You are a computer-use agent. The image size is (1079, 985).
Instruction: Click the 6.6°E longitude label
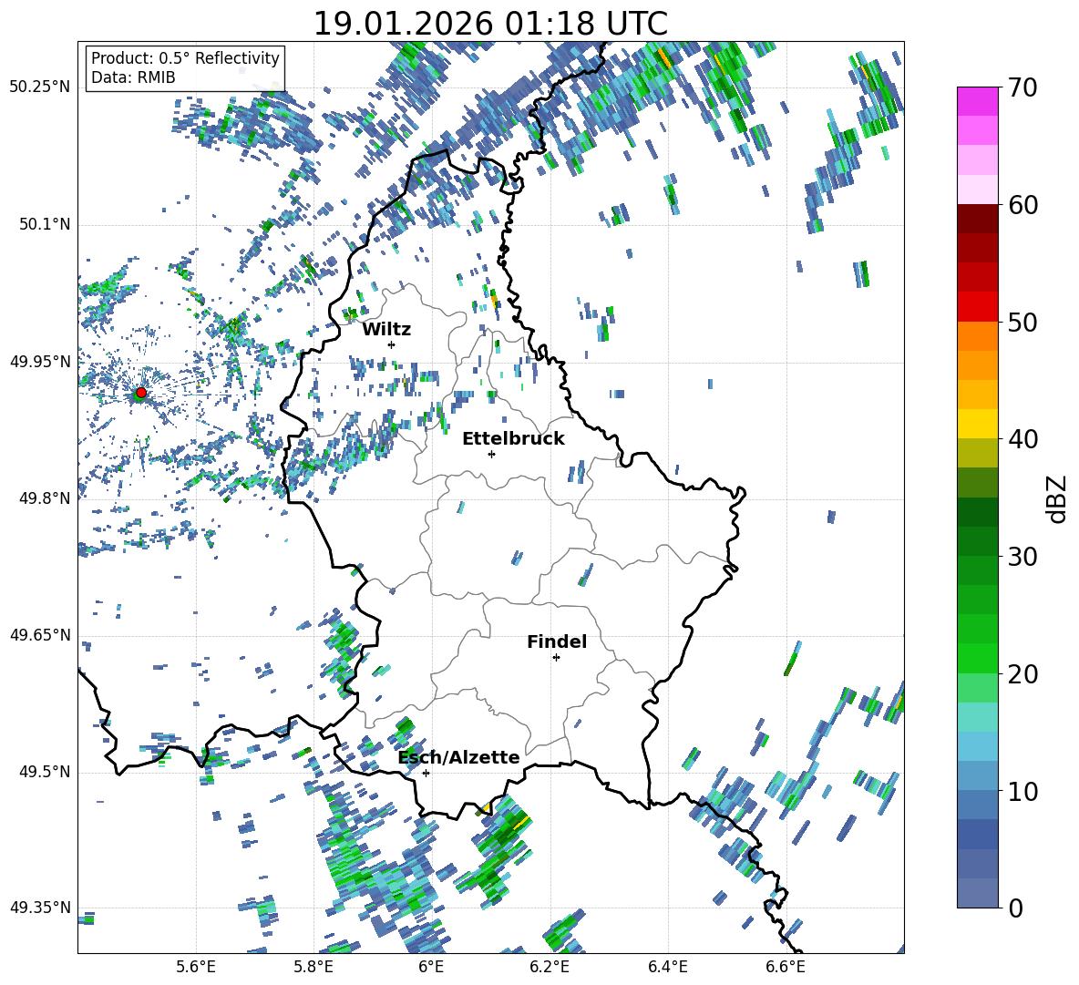coord(786,967)
